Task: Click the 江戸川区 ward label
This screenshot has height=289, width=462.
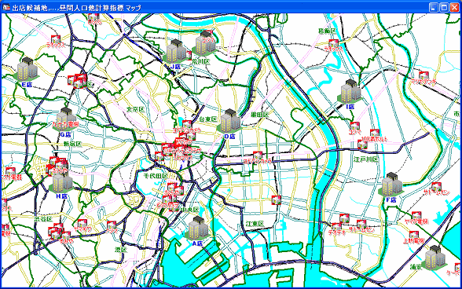Action: click(x=365, y=159)
